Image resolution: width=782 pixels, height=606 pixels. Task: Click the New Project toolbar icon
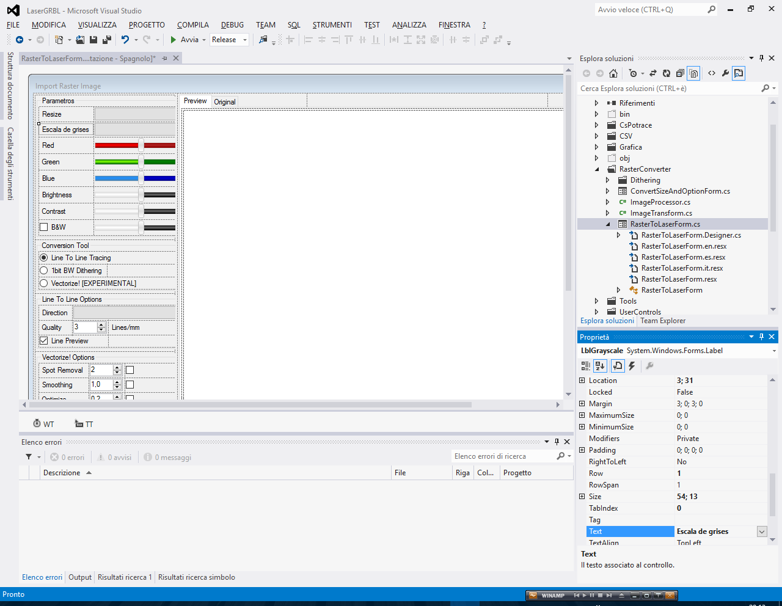coord(59,40)
